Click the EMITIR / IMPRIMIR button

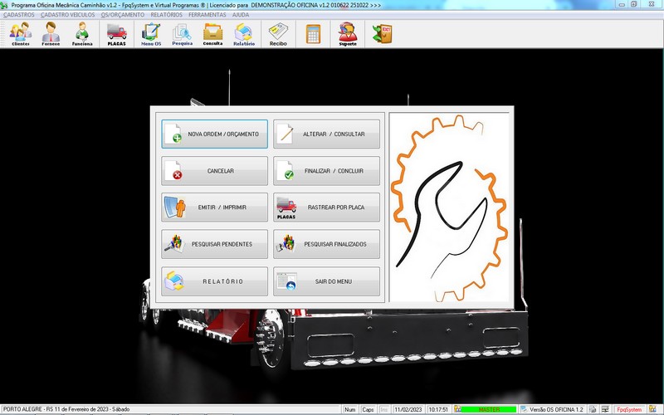(x=214, y=207)
